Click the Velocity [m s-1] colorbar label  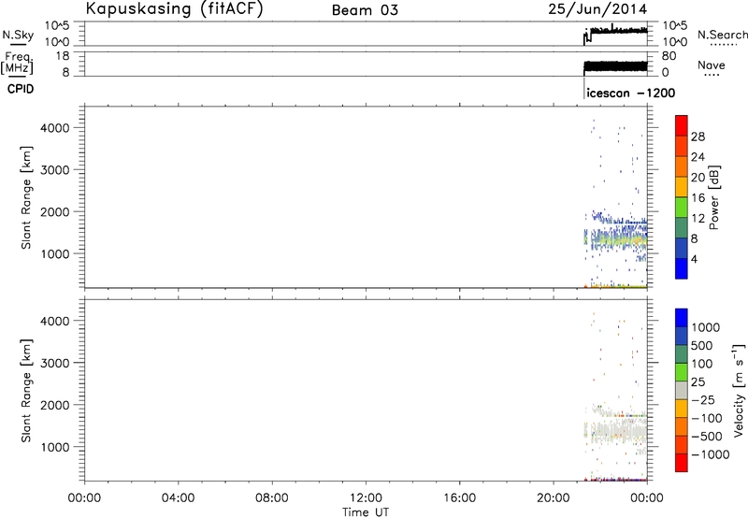[x=738, y=390]
